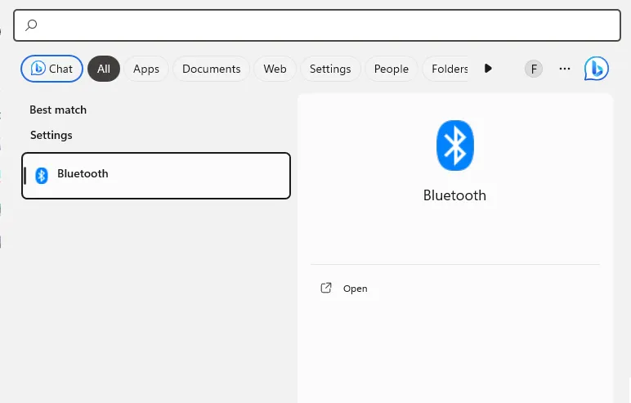This screenshot has height=403, width=631.
Task: Click the Settings category heading
Action: (51, 135)
